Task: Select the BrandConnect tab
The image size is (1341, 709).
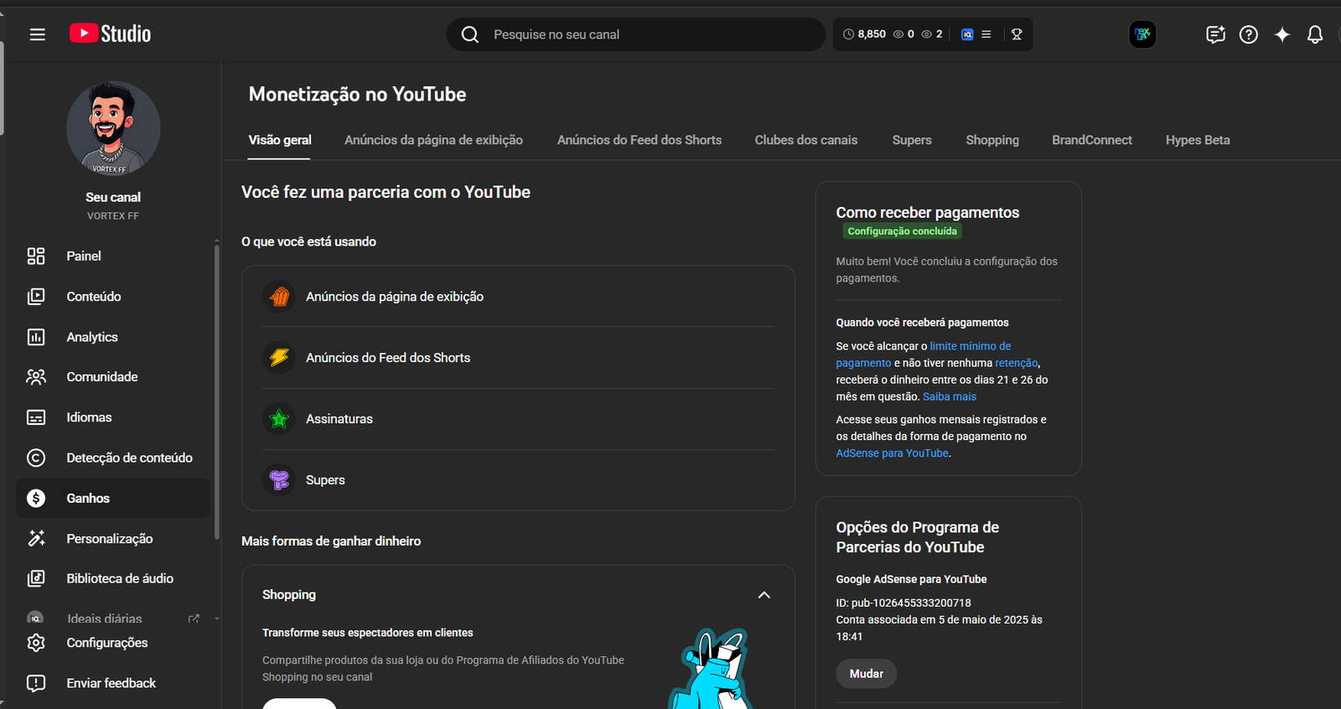Action: point(1091,140)
